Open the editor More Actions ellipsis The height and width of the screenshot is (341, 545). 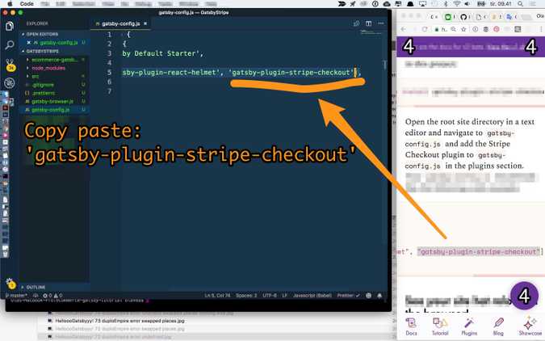380,23
